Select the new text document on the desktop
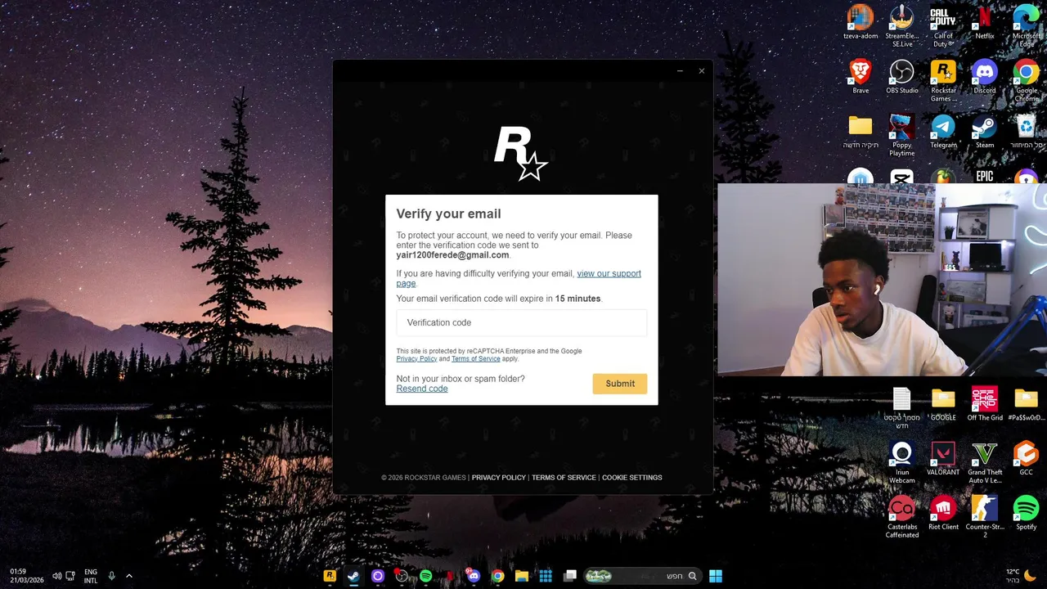 902,407
